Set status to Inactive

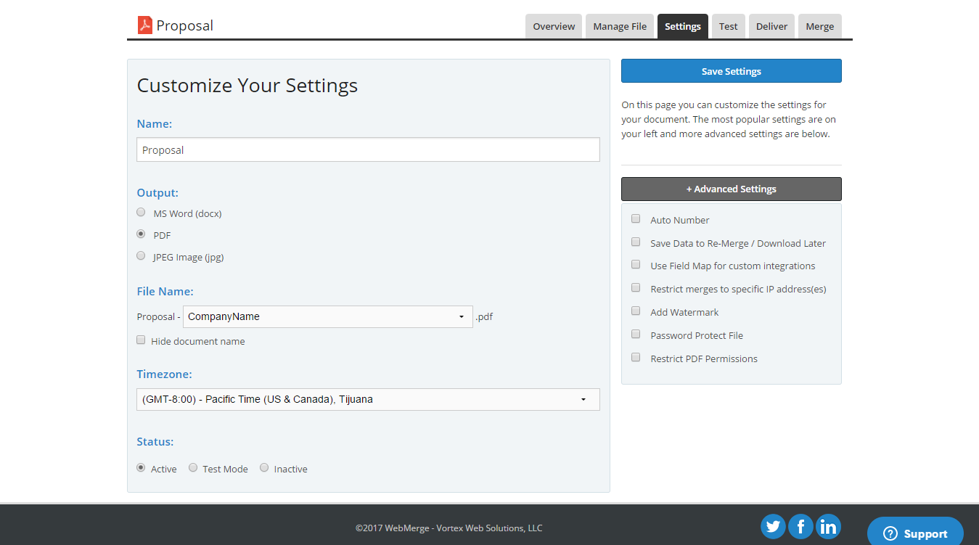click(x=264, y=468)
